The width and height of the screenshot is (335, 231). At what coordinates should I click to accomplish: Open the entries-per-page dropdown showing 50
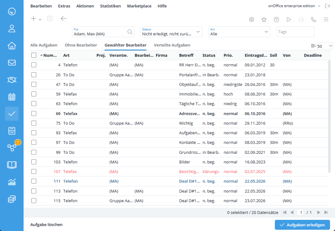[x=325, y=46]
